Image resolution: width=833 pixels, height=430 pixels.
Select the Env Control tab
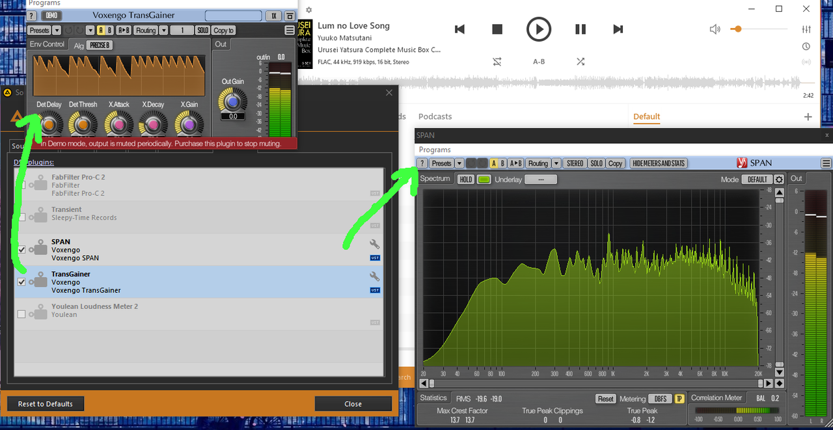point(48,44)
